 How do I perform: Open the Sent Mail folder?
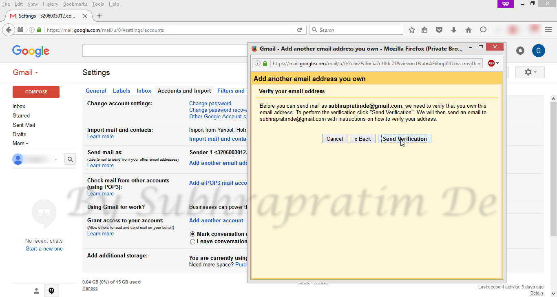24,125
